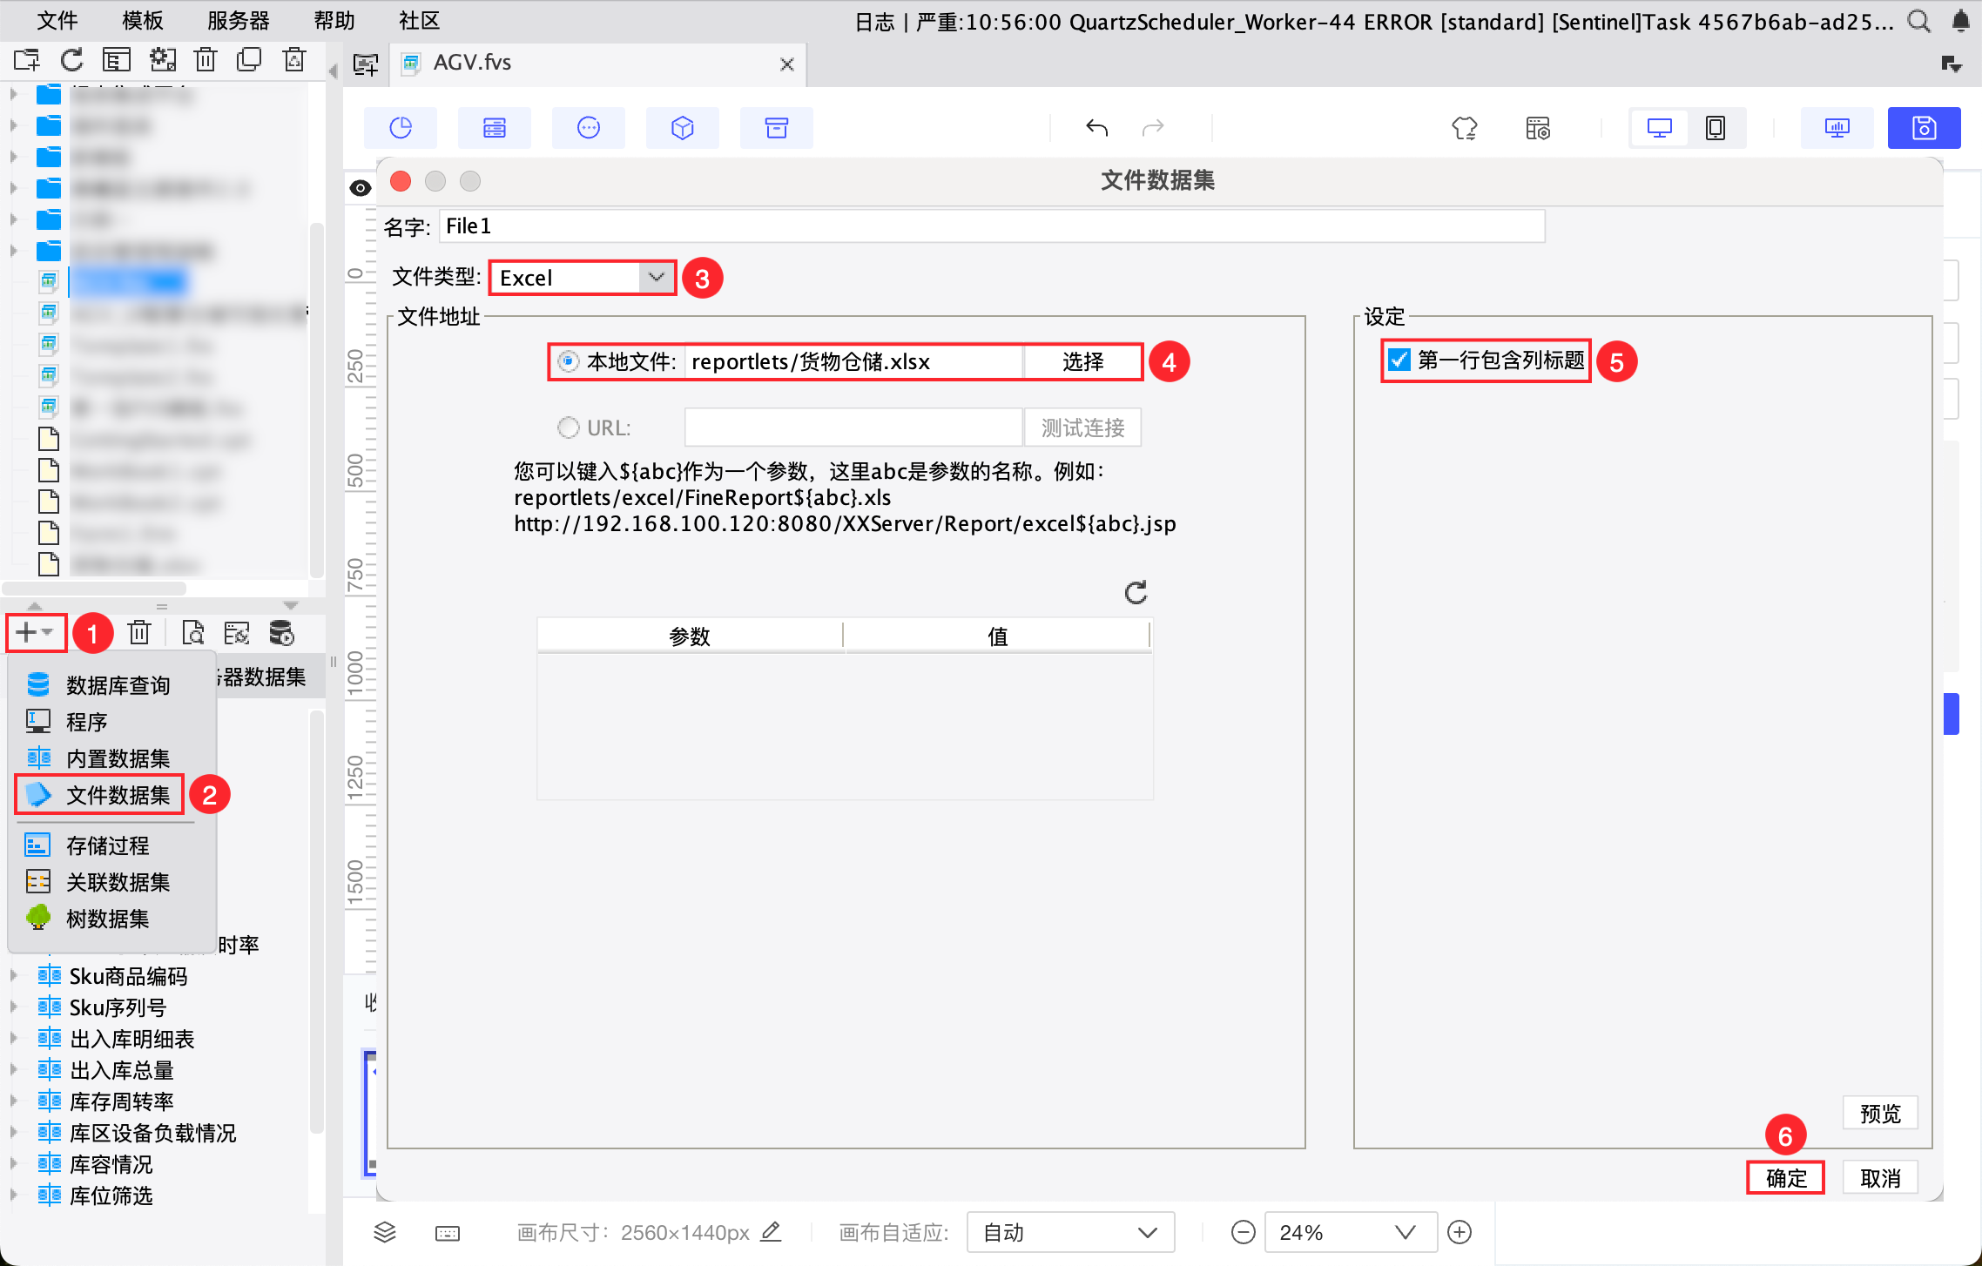Open the 文件类型 Excel dropdown
The image size is (1982, 1266).
[x=582, y=278]
